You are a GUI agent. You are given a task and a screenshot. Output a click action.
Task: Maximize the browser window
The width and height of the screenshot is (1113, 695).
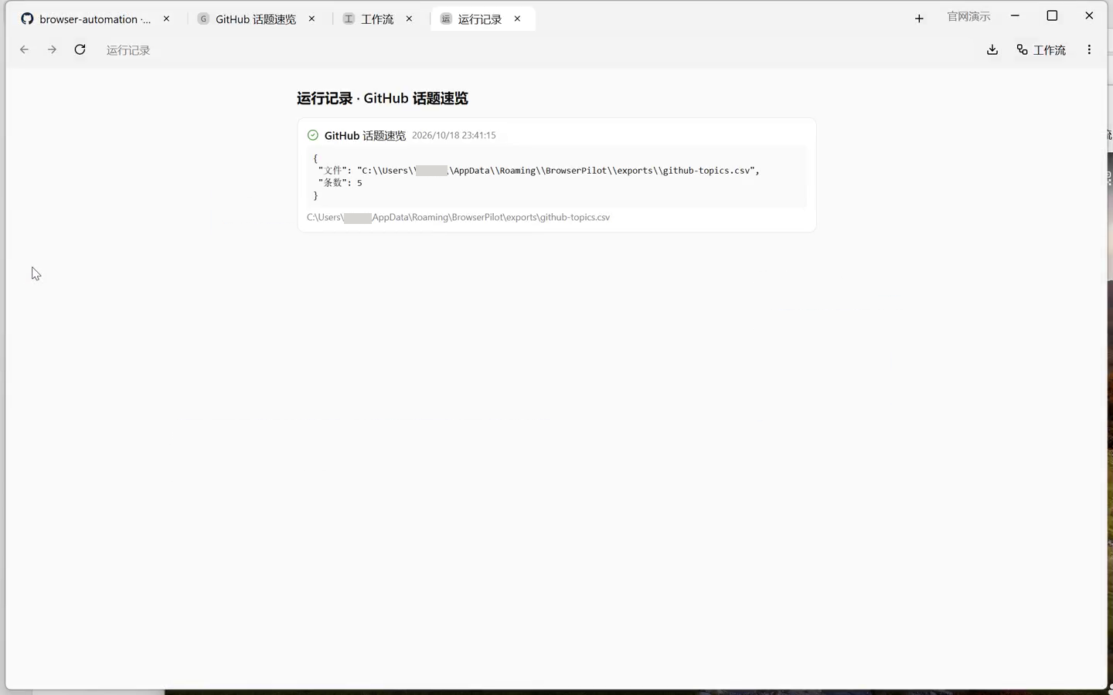pyautogui.click(x=1052, y=15)
